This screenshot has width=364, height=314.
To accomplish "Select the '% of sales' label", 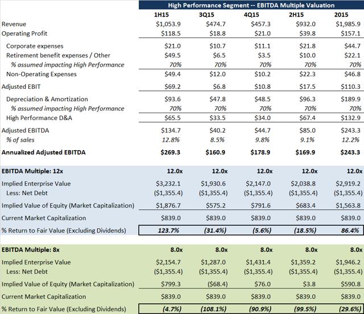I will point(20,140).
